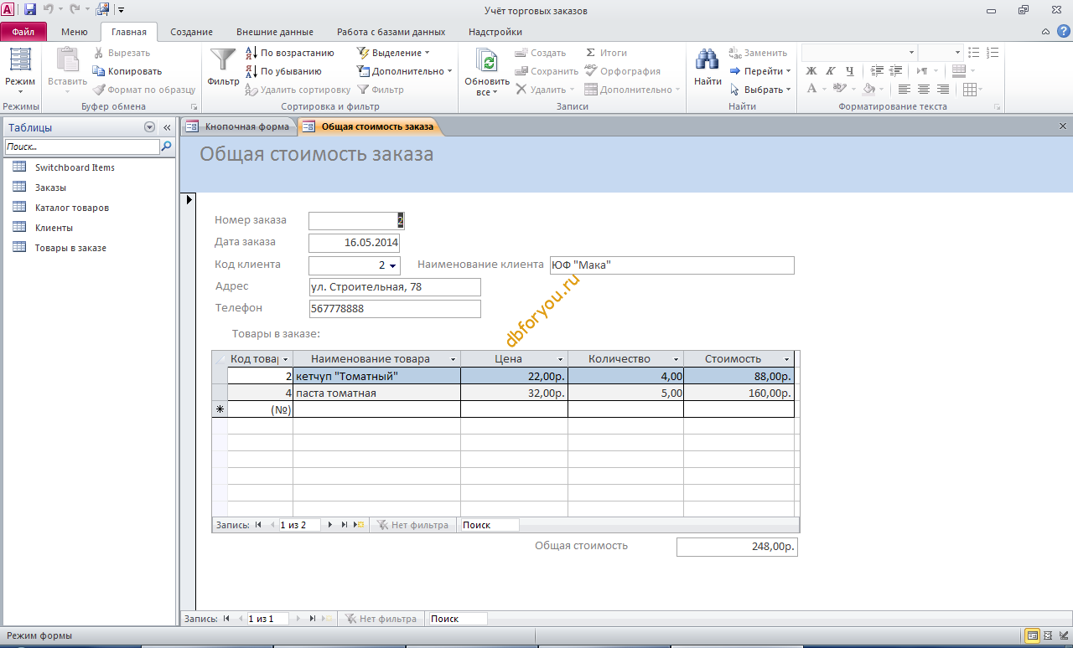Open the Код клиента combo box arrow

393,265
